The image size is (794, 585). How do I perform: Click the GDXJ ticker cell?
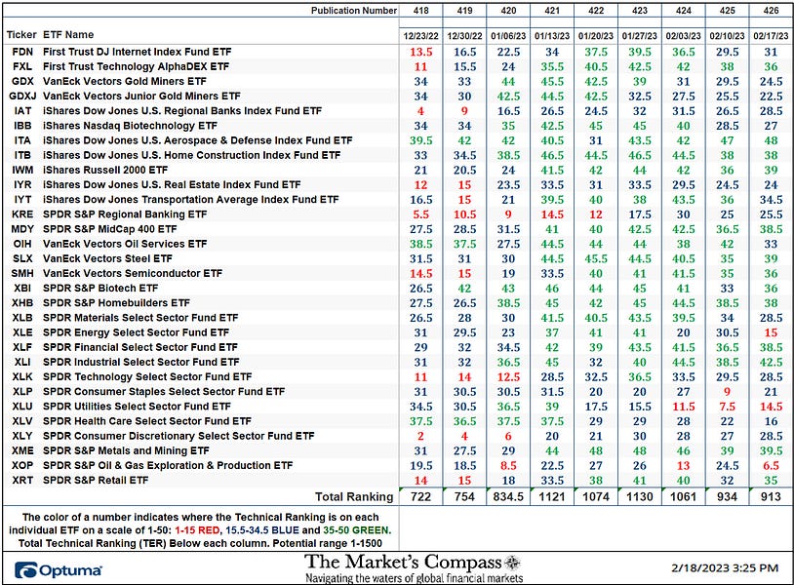click(22, 97)
